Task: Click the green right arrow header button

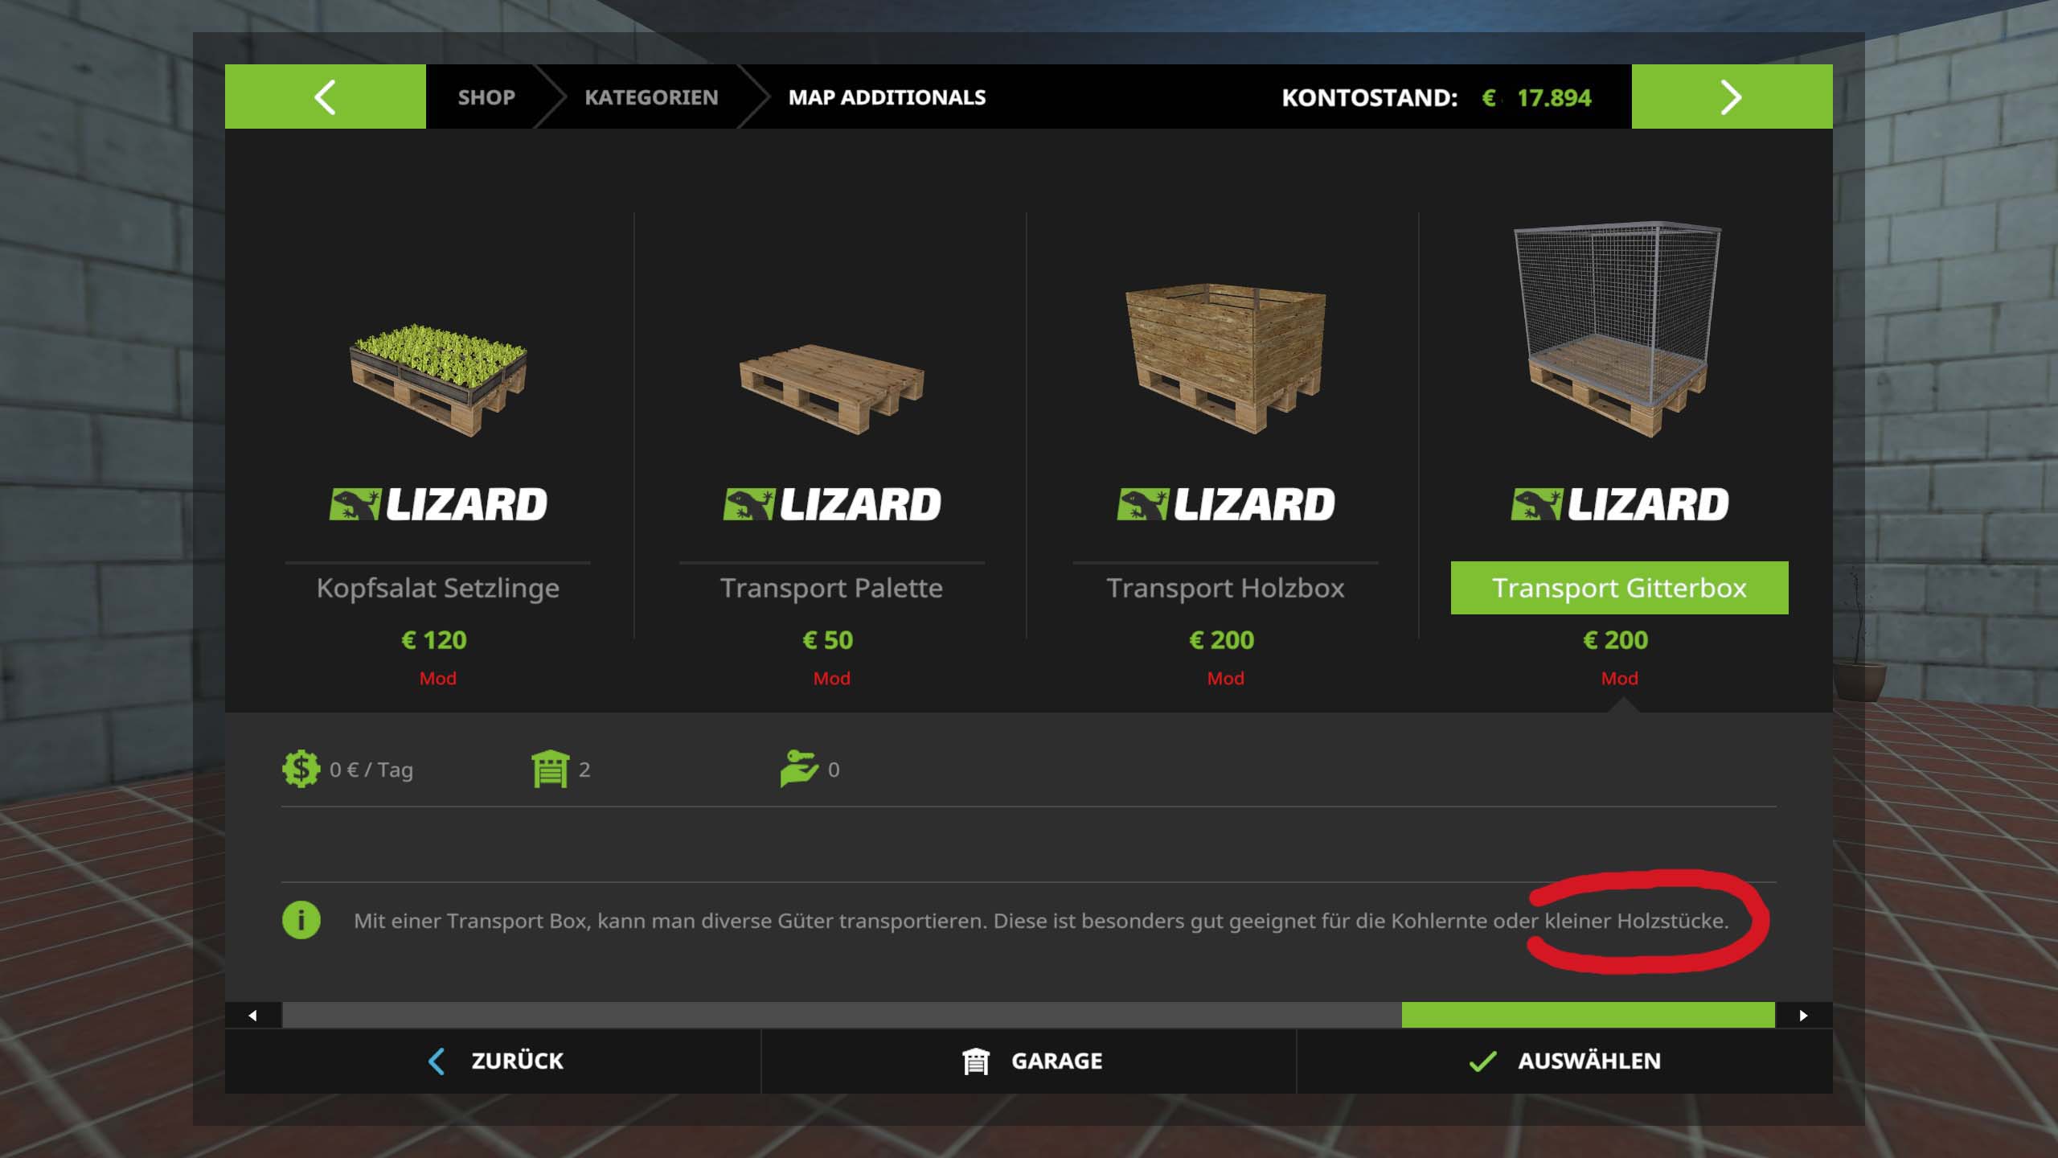Action: click(1732, 96)
